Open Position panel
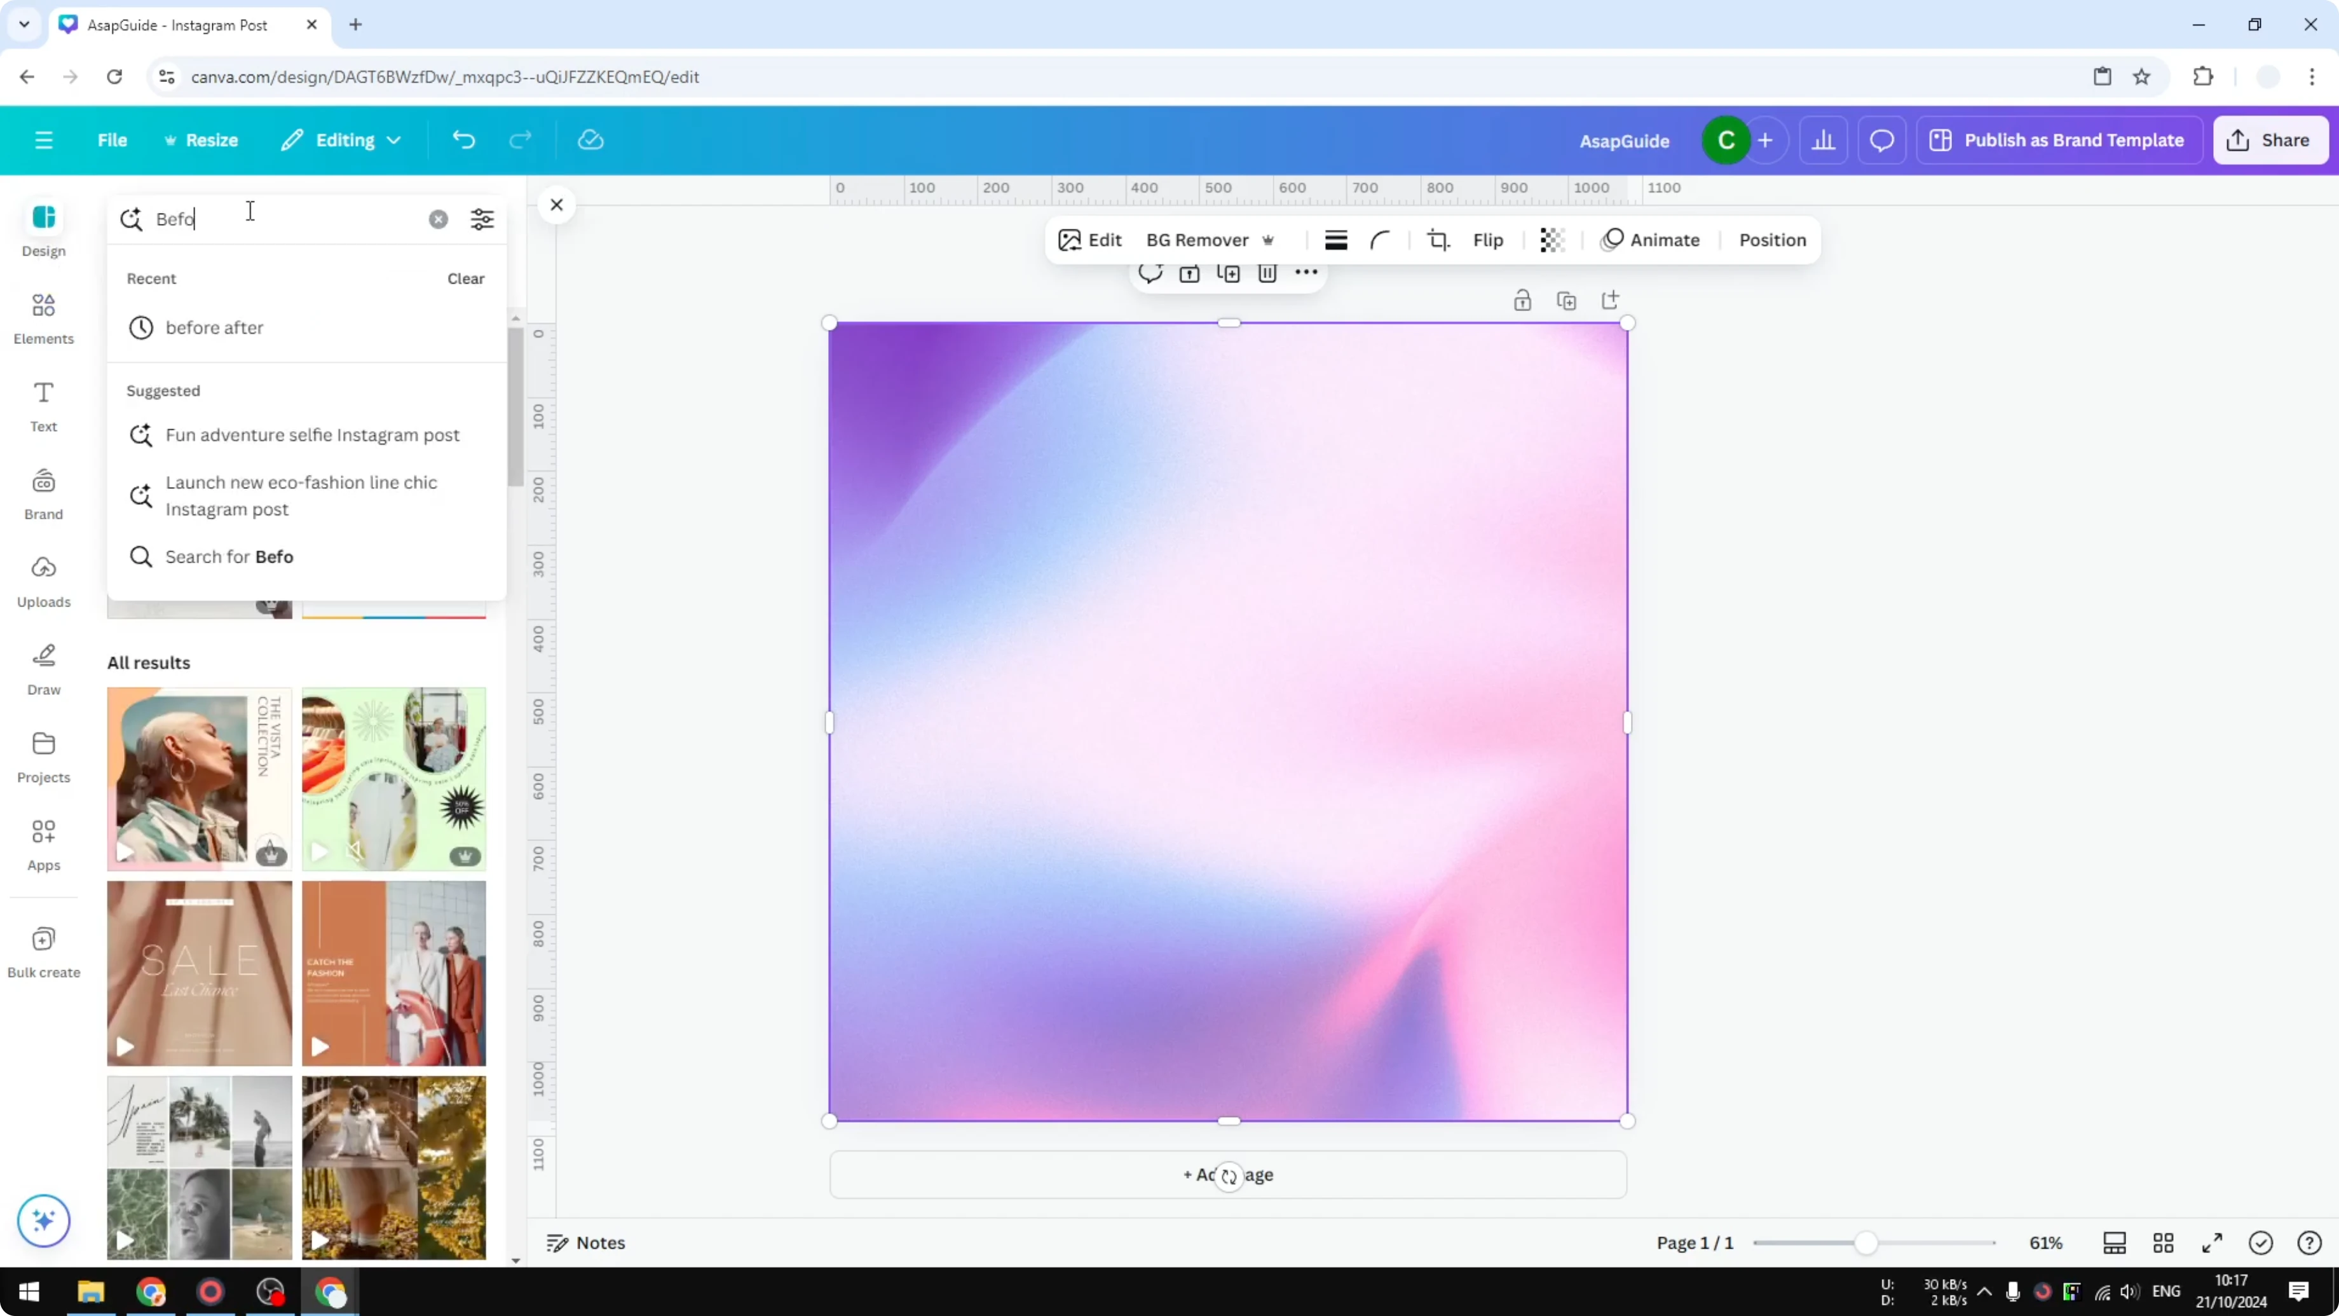Viewport: 2339px width, 1316px height. 1773,240
